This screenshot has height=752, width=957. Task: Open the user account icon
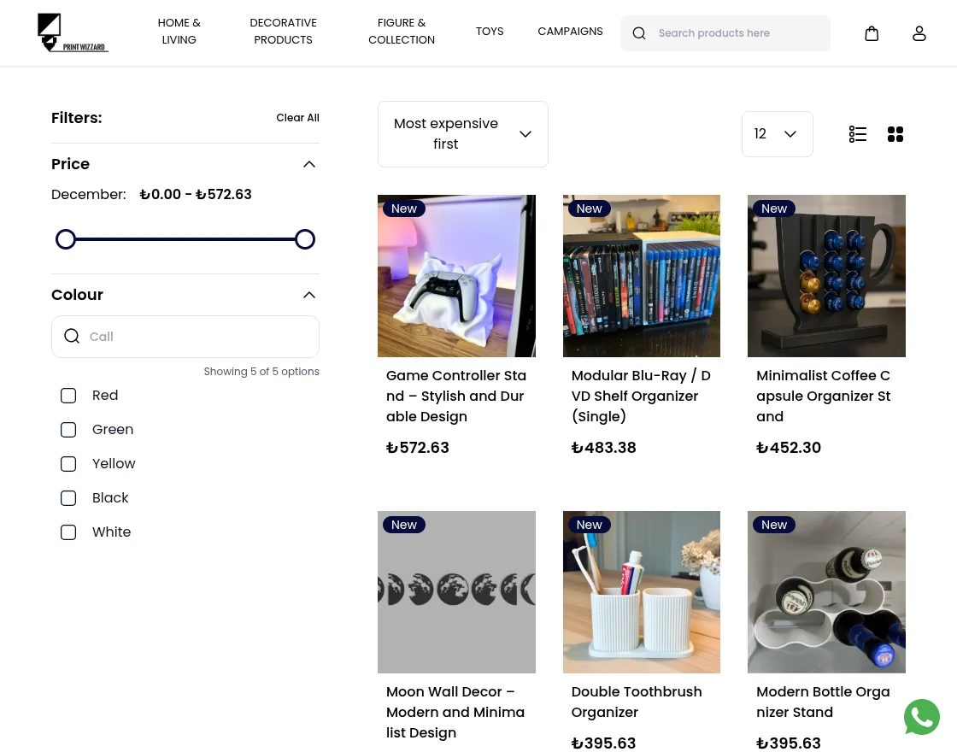(x=919, y=32)
